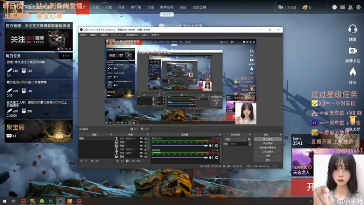Image resolution: width=364 pixels, height=205 pixels.
Task: Open the game mail envelope icon
Action: click(343, 7)
